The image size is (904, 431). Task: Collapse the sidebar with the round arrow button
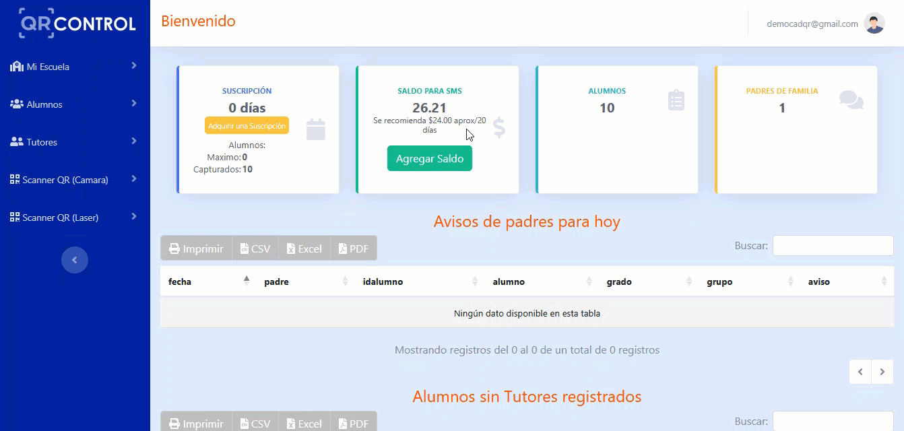[75, 260]
